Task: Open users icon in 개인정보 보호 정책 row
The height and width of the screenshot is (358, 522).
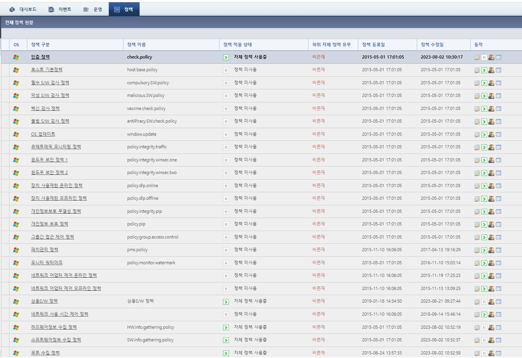Action: 491,224
